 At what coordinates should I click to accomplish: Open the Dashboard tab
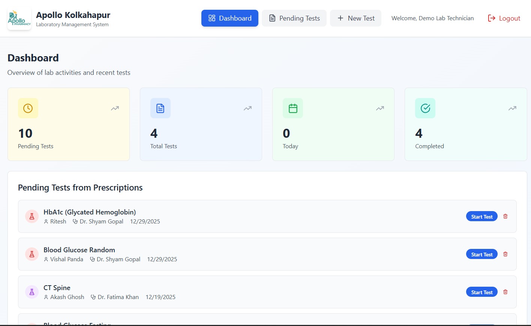click(230, 18)
